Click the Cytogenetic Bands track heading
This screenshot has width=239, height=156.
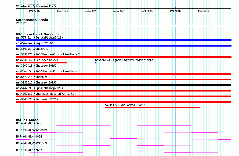point(32,20)
